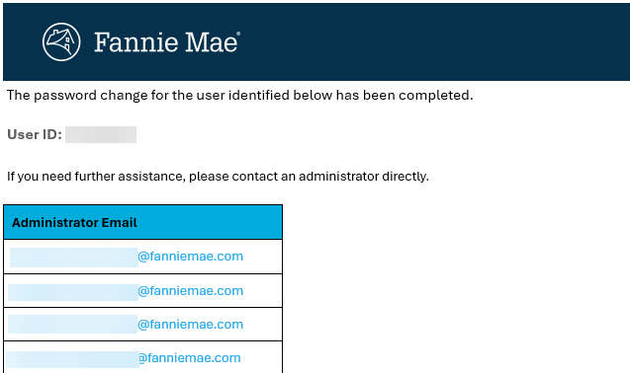Click the blurred name in first email row

pyautogui.click(x=74, y=258)
